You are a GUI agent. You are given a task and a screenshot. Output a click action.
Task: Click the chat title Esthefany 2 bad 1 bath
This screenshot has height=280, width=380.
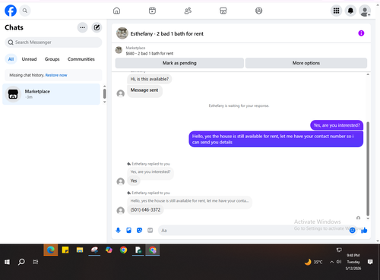[x=167, y=33]
